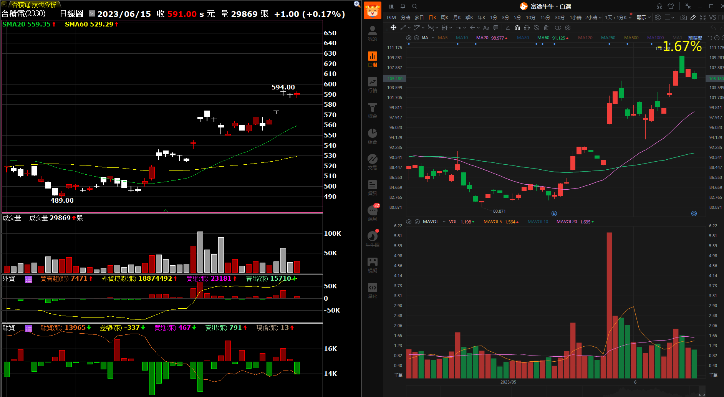Open chart settings gear in top toolbar
This screenshot has height=397, width=724.
click(x=658, y=18)
